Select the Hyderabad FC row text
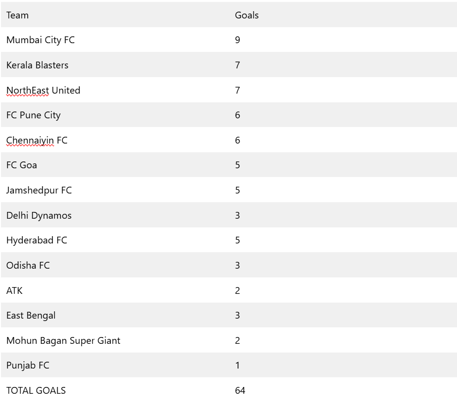Screen dimensions: 457x402 click(37, 240)
